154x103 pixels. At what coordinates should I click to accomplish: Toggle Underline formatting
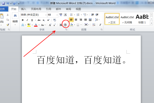click(32, 20)
